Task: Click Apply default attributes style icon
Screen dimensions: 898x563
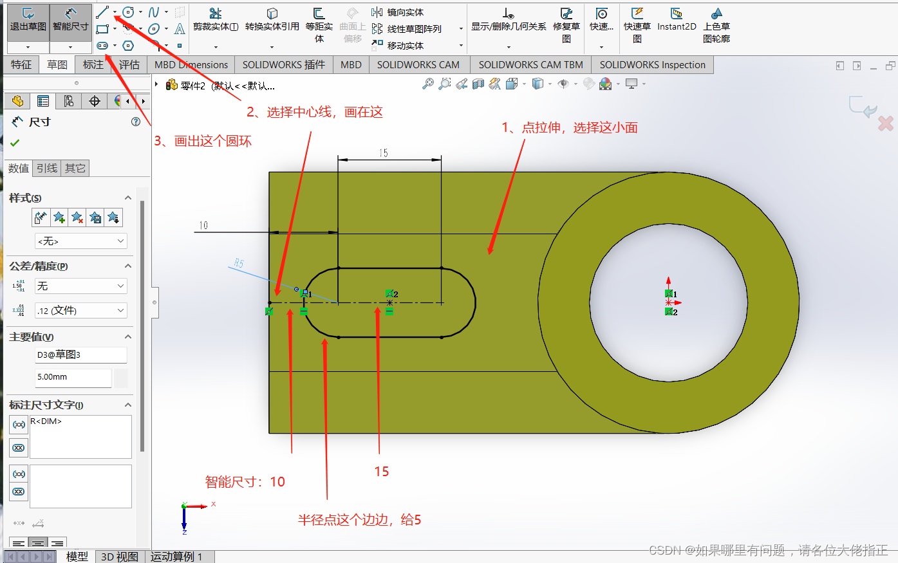Action: pyautogui.click(x=41, y=217)
